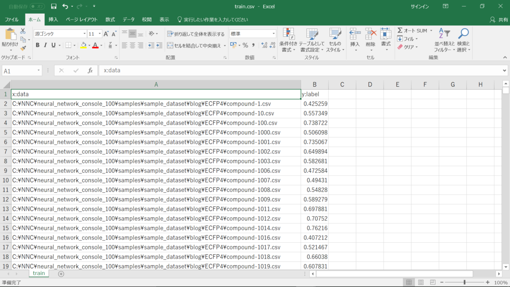Toggle Wrap Text (折り返して全体を表示する)
This screenshot has height=287, width=510.
coord(196,34)
